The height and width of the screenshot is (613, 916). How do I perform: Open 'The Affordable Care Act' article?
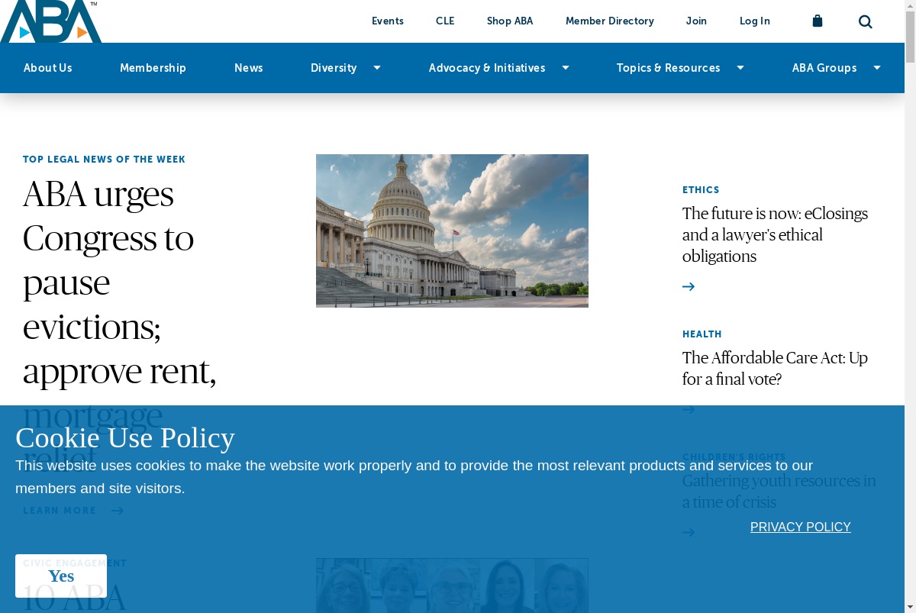click(x=776, y=368)
